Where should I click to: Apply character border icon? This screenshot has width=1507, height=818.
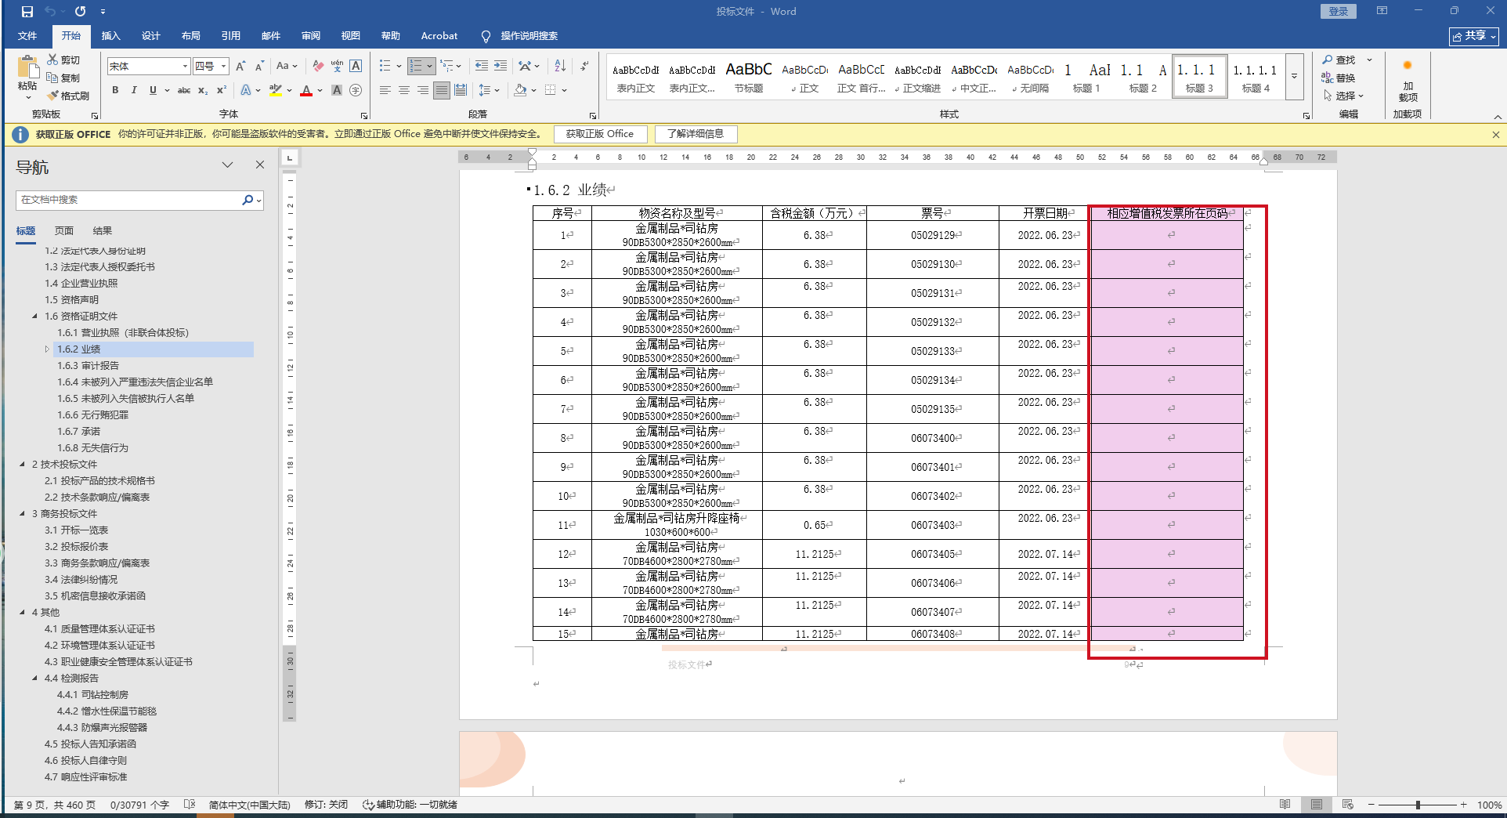click(356, 67)
